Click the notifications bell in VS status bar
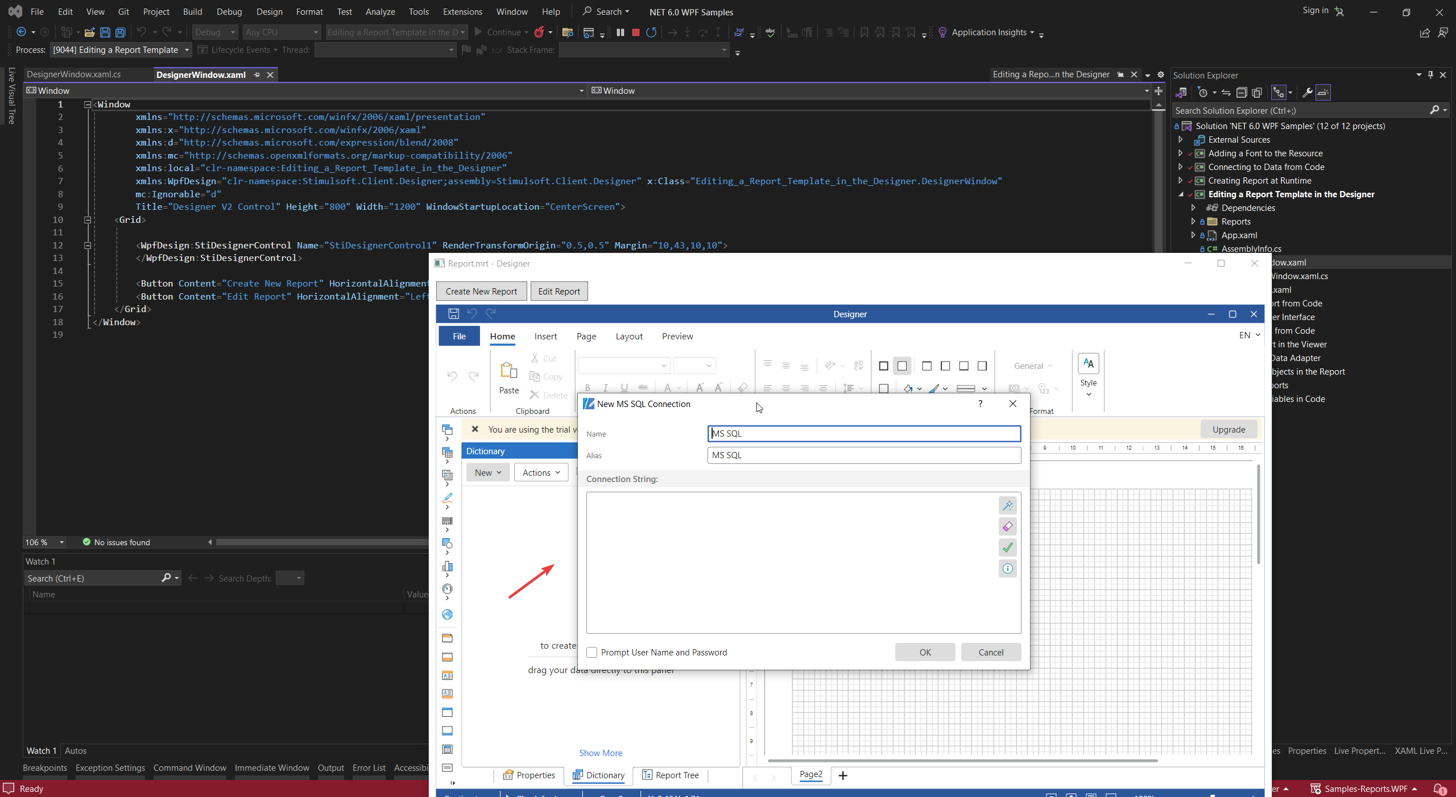The image size is (1456, 797). click(x=1440, y=789)
